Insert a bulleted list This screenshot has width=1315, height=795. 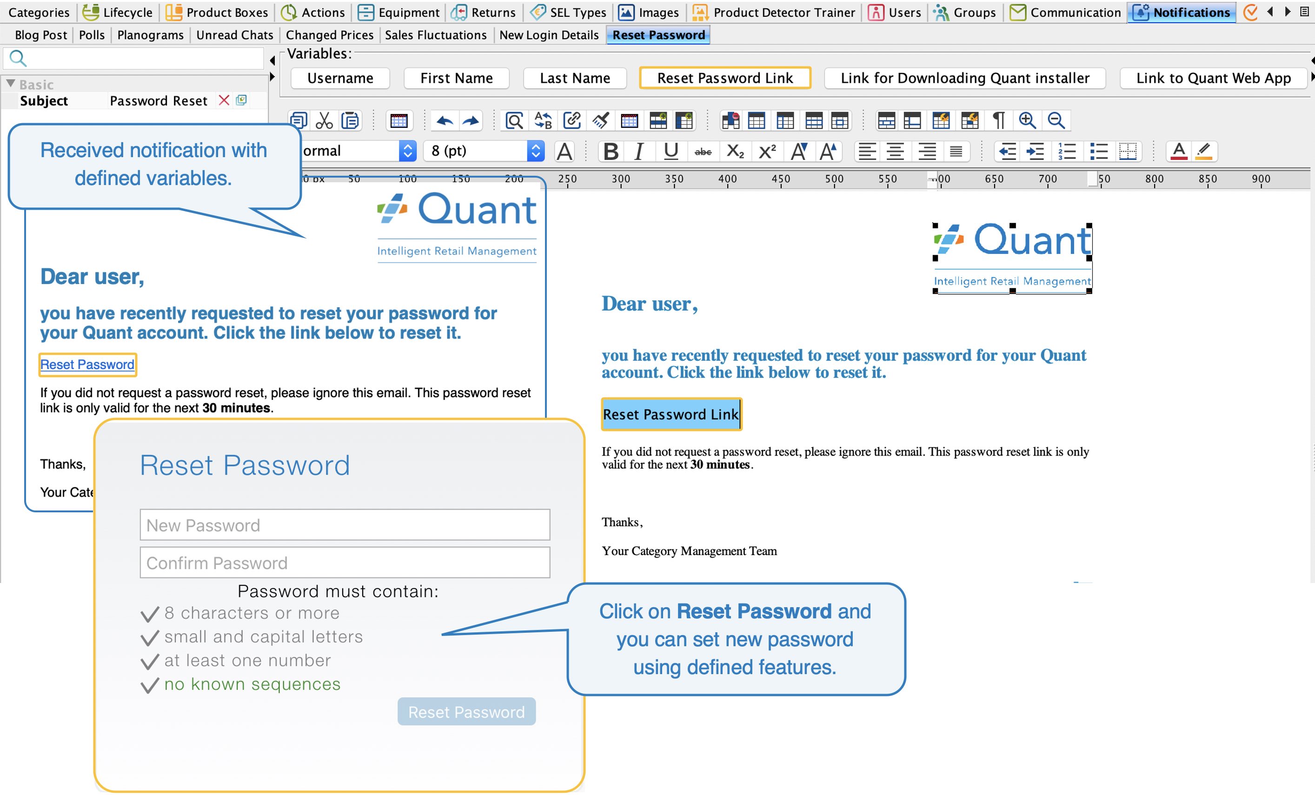pos(1099,152)
